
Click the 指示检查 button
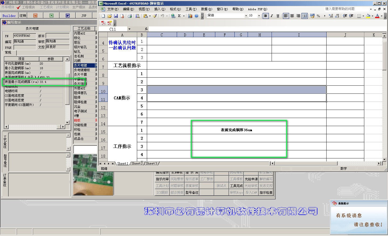(266, 193)
